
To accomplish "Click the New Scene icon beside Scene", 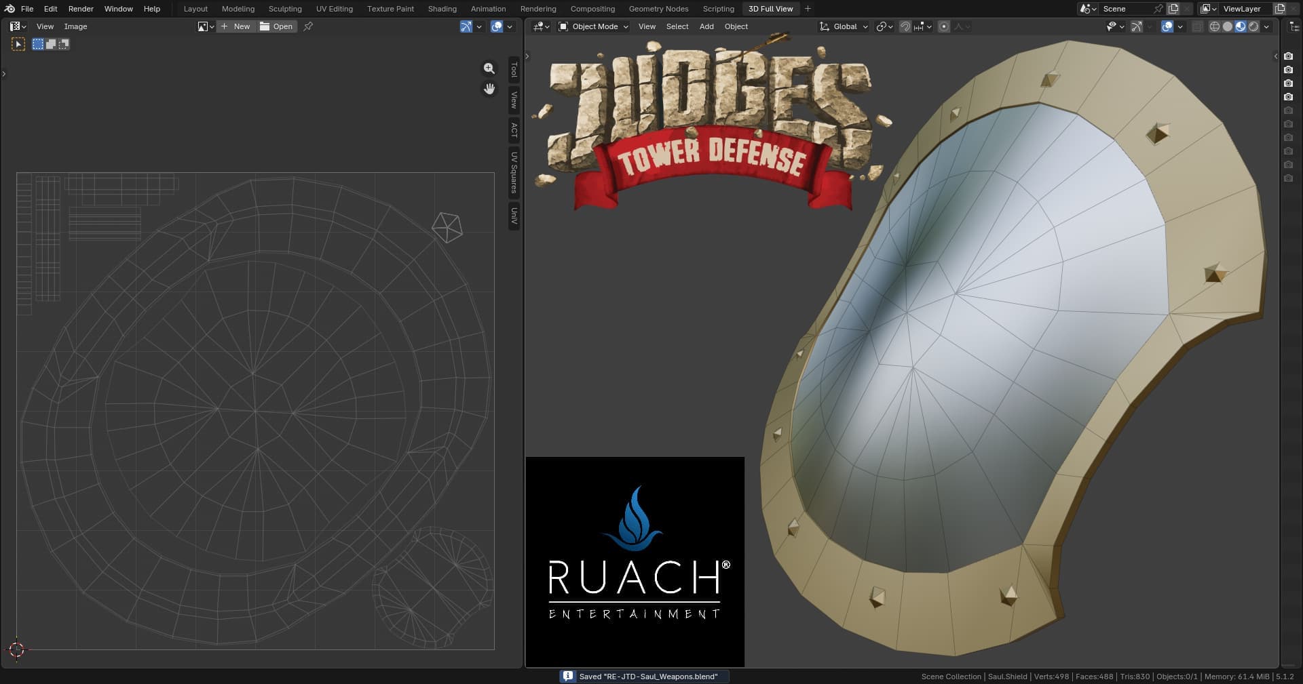I will pyautogui.click(x=1173, y=9).
